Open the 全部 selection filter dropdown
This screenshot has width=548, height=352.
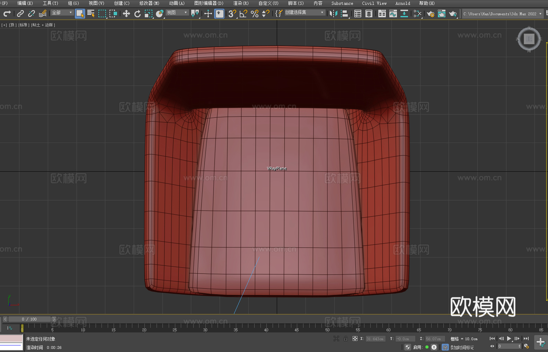coord(62,12)
